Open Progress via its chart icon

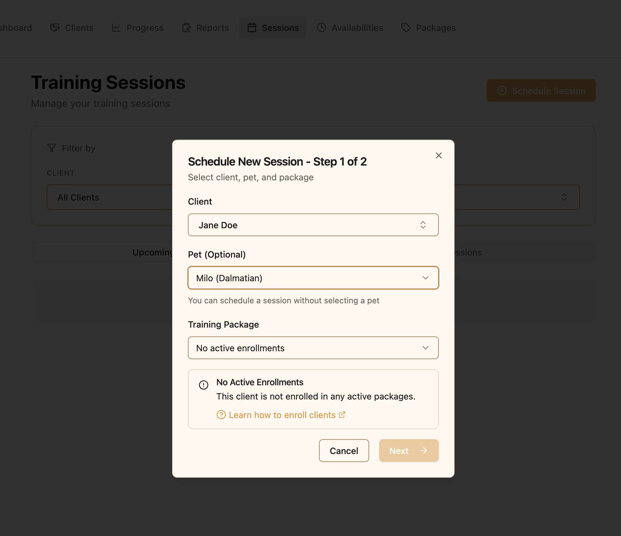click(116, 28)
